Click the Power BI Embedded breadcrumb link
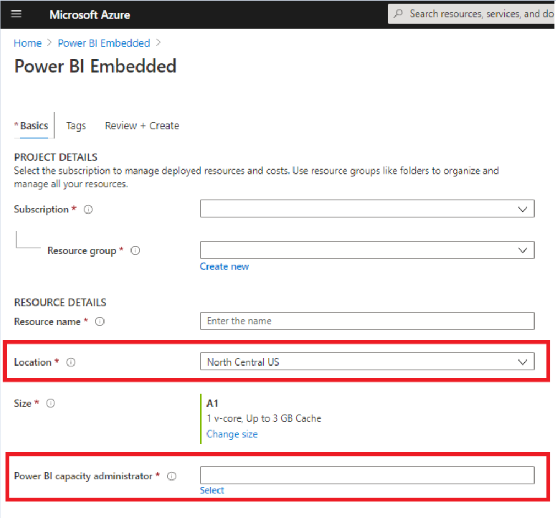Image resolution: width=556 pixels, height=518 pixels. [x=104, y=43]
